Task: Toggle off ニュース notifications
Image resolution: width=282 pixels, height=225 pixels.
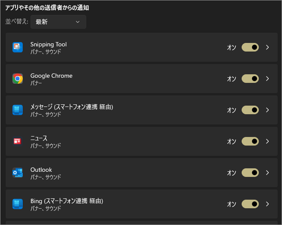Action: 250,141
